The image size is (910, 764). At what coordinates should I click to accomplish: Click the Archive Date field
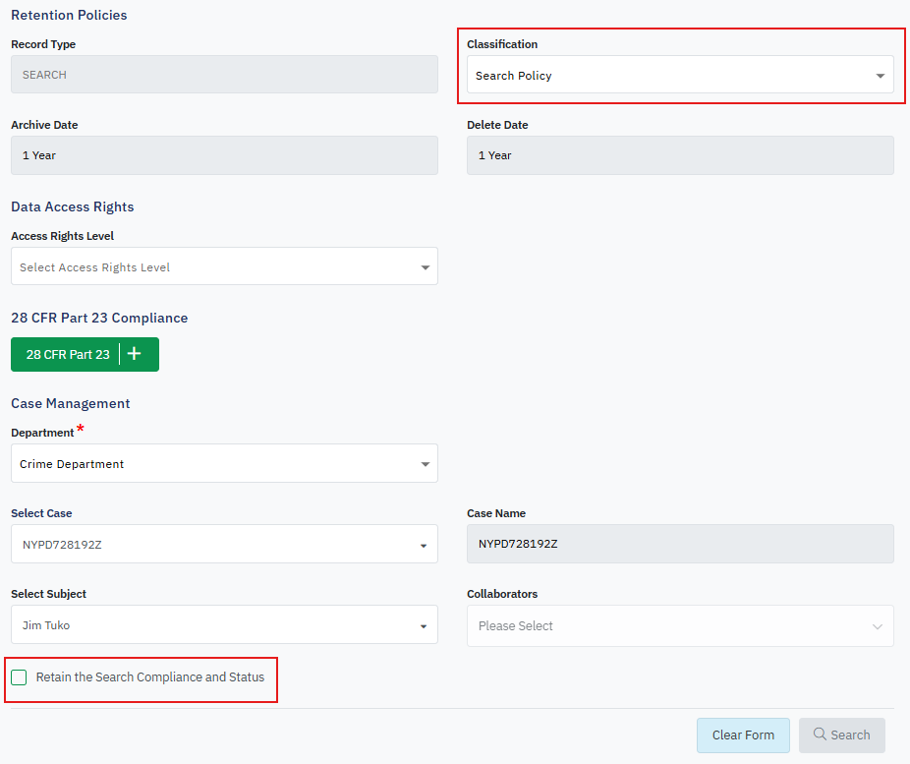click(224, 155)
